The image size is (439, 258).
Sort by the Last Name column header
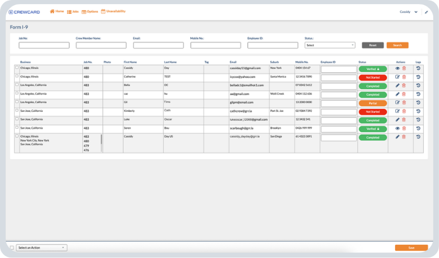[170, 62]
